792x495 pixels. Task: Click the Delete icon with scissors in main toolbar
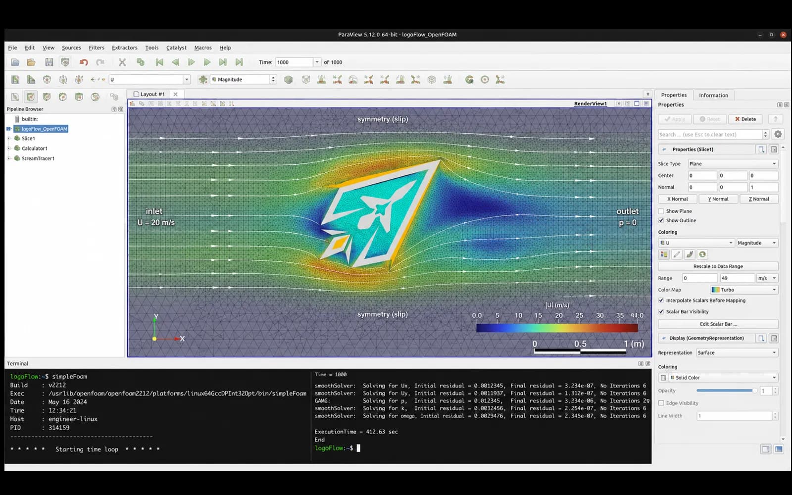tap(122, 62)
